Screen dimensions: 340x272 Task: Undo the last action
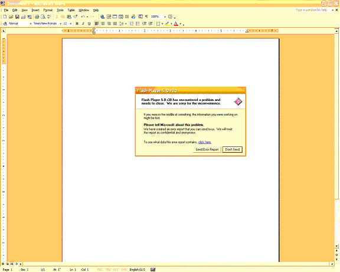(x=83, y=17)
